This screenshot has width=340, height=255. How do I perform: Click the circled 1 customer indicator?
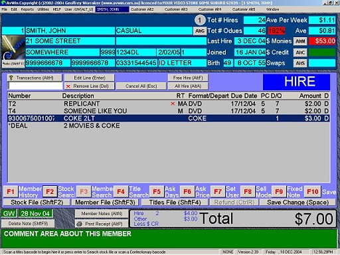point(200,20)
